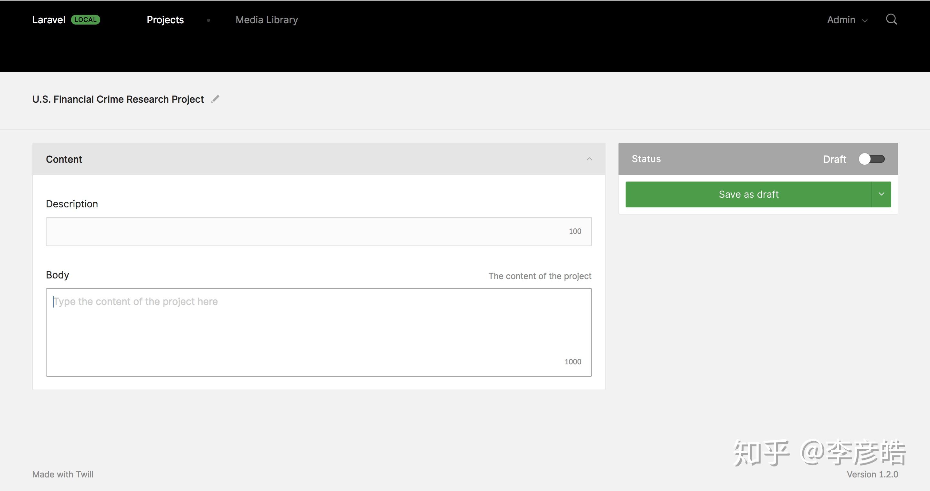Collapse the Content section chevron

tap(589, 159)
